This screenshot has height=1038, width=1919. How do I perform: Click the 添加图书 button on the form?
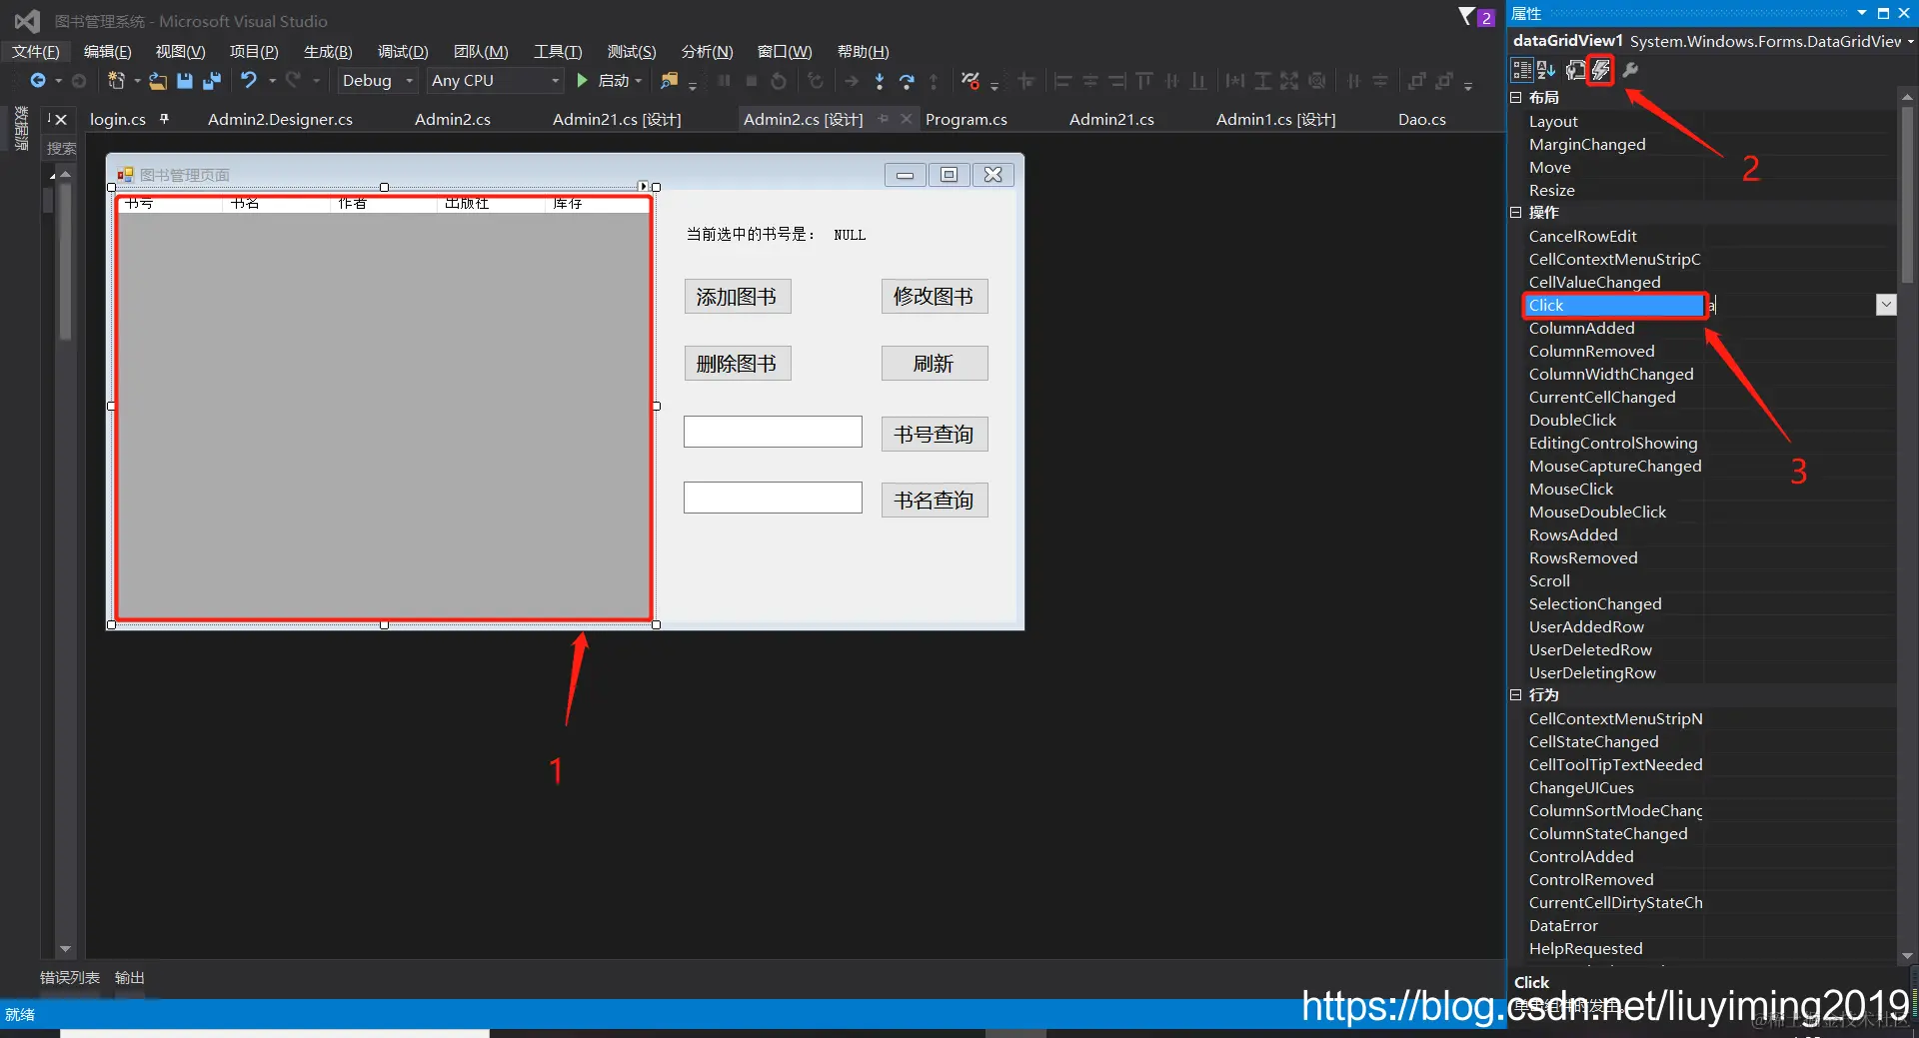pyautogui.click(x=737, y=296)
